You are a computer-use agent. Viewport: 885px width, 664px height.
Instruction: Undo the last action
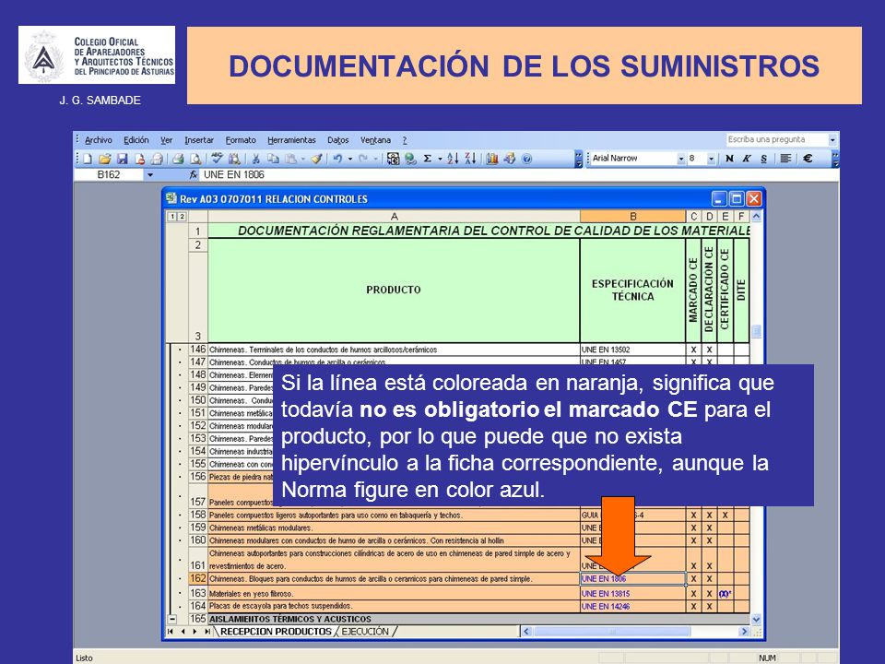click(x=337, y=159)
